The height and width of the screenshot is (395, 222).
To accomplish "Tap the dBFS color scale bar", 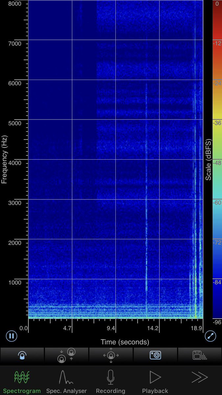I will click(217, 159).
